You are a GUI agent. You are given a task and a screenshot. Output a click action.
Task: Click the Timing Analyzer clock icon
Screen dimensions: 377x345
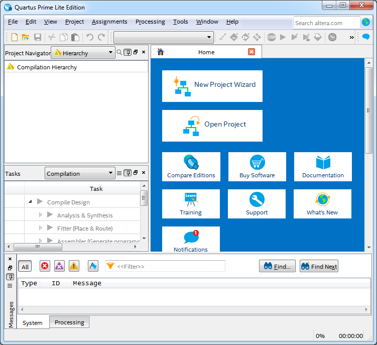click(x=332, y=37)
